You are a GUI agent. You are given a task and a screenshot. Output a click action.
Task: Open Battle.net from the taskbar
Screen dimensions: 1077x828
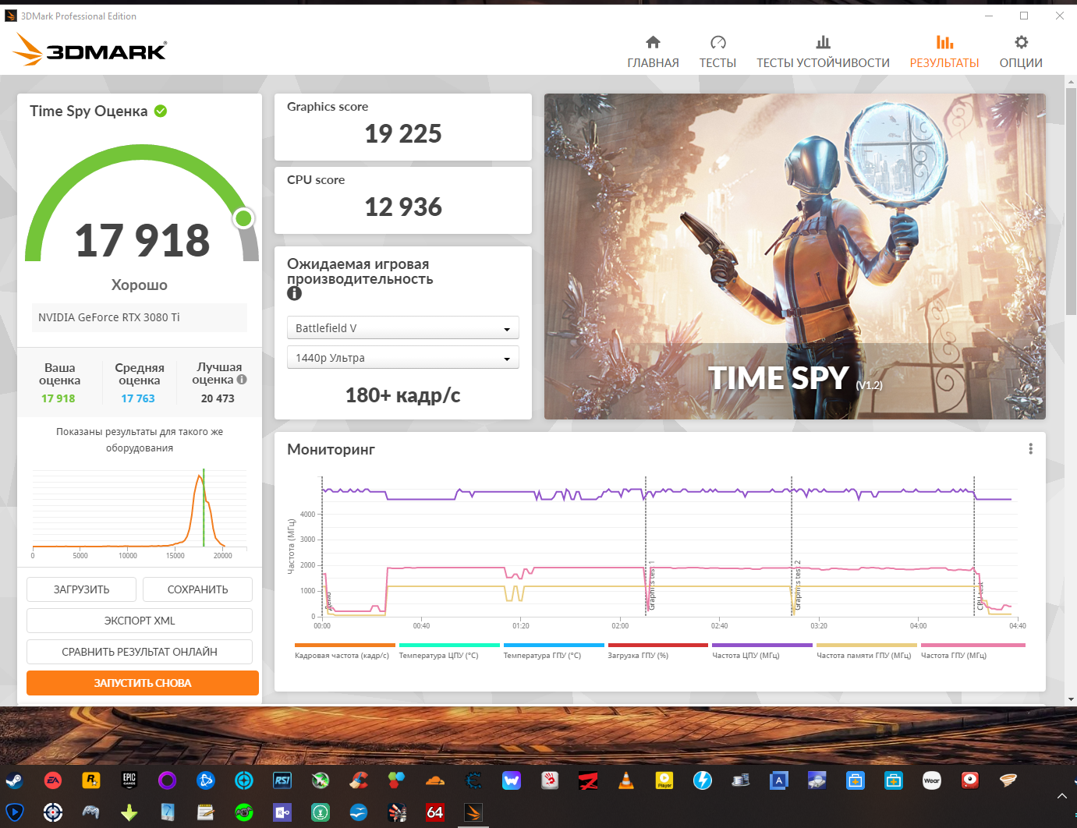click(x=206, y=780)
